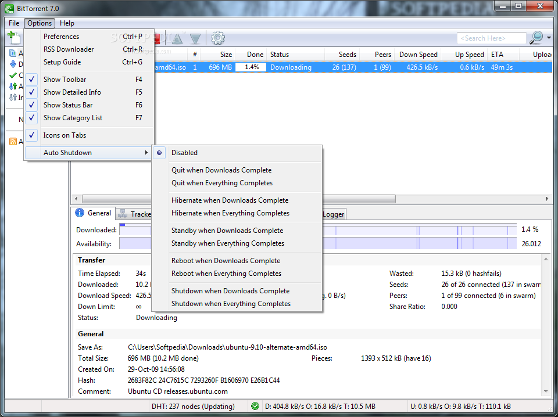Click the move down queue arrow icon
The height and width of the screenshot is (417, 558).
195,38
